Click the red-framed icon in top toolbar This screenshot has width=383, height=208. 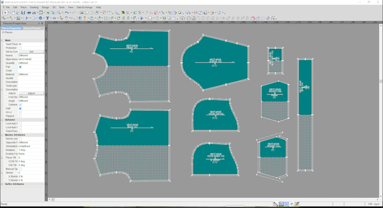coord(156,12)
